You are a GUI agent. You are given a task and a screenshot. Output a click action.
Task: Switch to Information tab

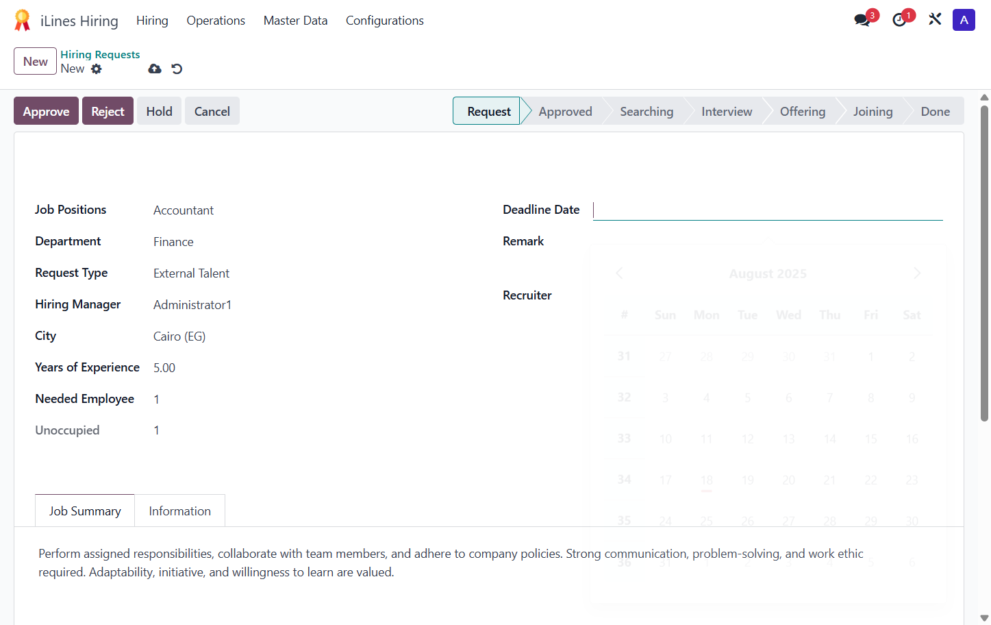(x=179, y=511)
